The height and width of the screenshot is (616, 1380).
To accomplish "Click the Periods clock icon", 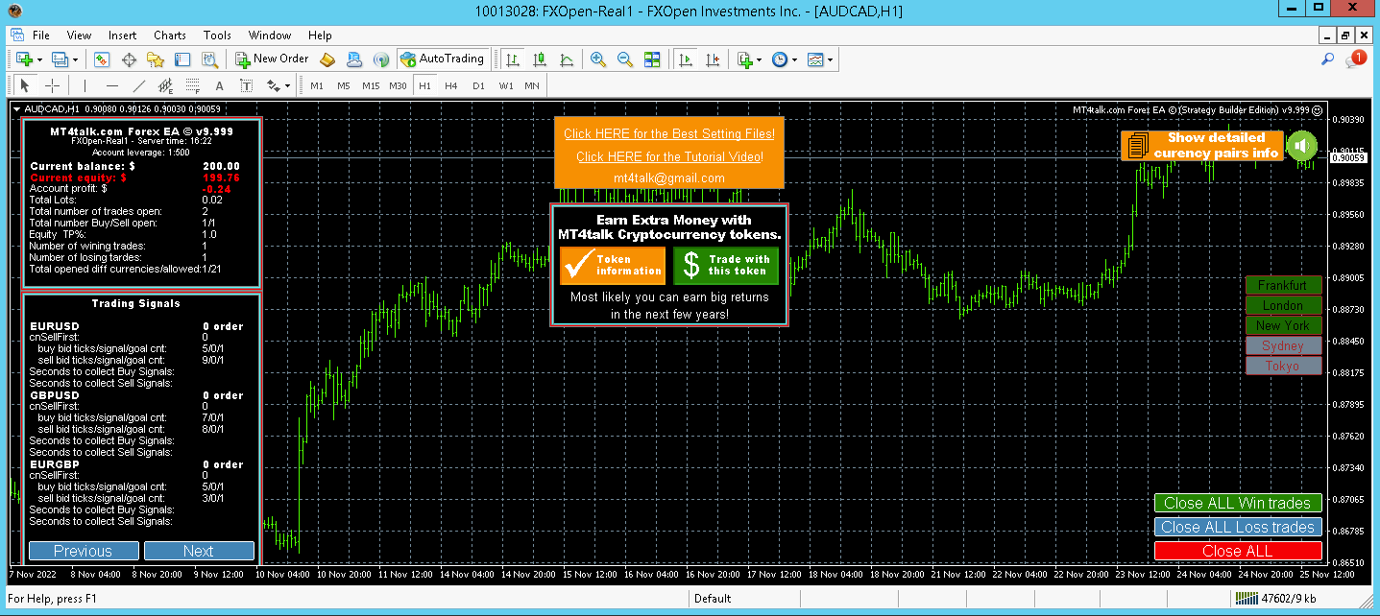I will point(780,59).
